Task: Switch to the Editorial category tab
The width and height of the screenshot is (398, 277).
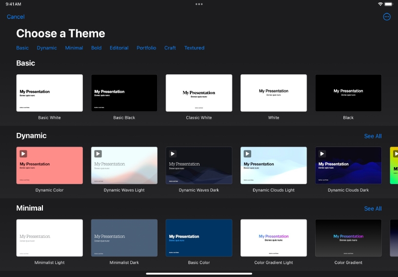Action: pos(119,48)
